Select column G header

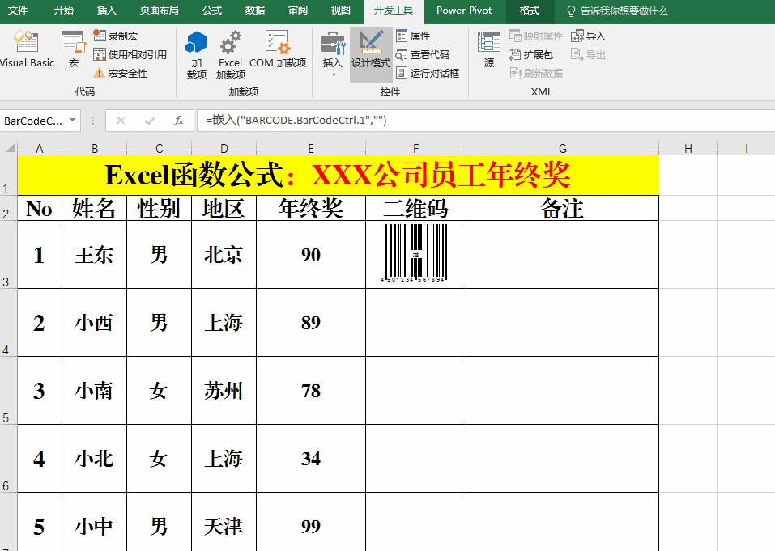[563, 148]
